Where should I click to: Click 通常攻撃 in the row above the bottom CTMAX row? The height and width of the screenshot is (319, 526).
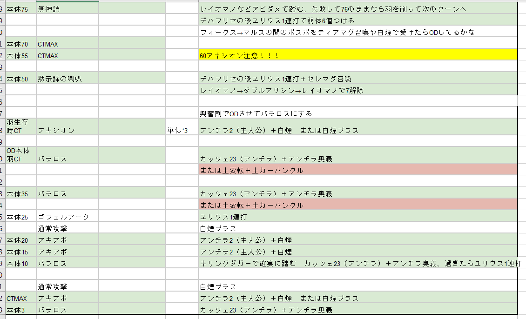click(67, 286)
